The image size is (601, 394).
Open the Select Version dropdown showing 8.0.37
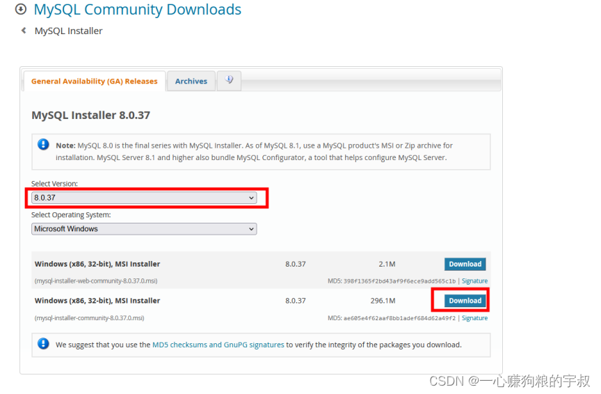144,198
